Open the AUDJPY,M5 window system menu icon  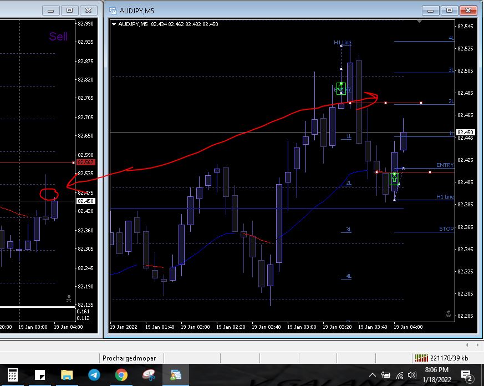click(113, 11)
